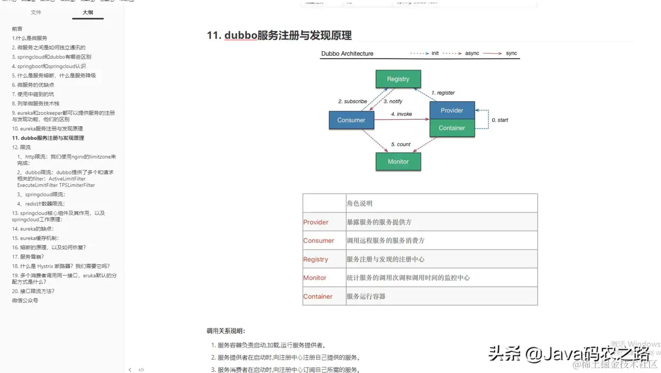661x373 pixels.
Task: Click the Registry cell in the role table
Action: (x=324, y=259)
